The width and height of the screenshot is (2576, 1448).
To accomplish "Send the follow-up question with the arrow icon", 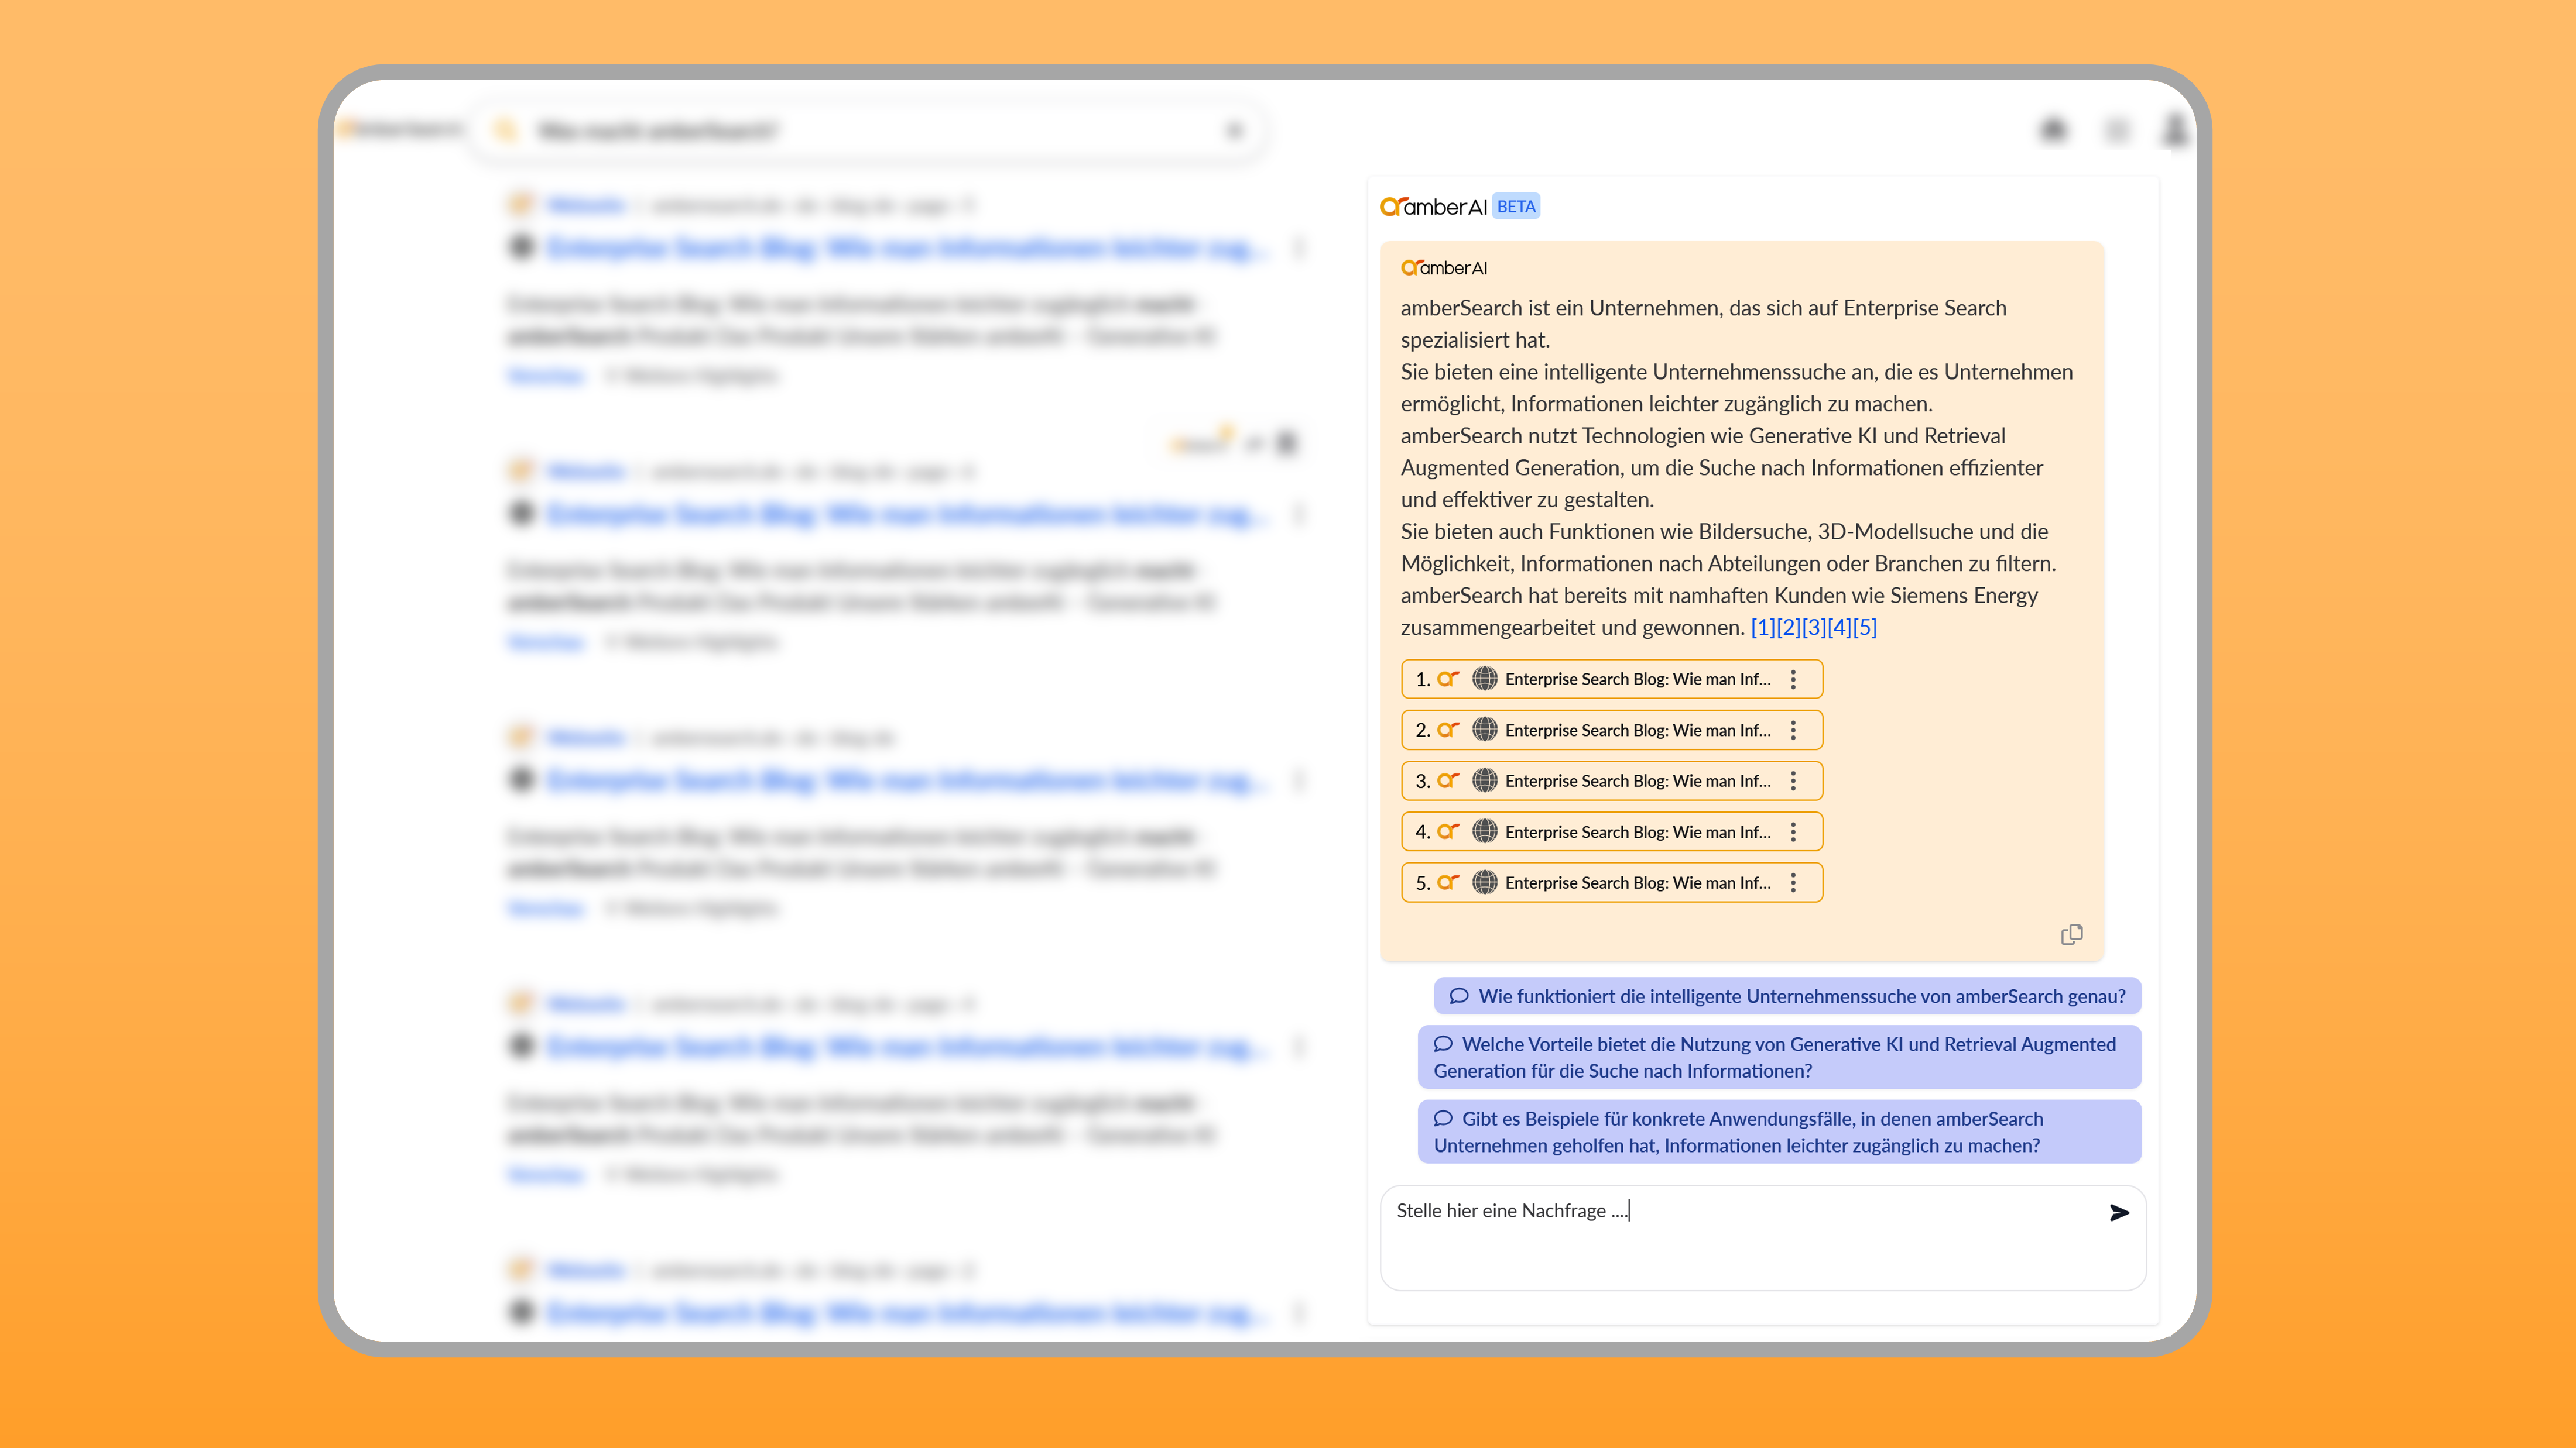I will (2119, 1212).
